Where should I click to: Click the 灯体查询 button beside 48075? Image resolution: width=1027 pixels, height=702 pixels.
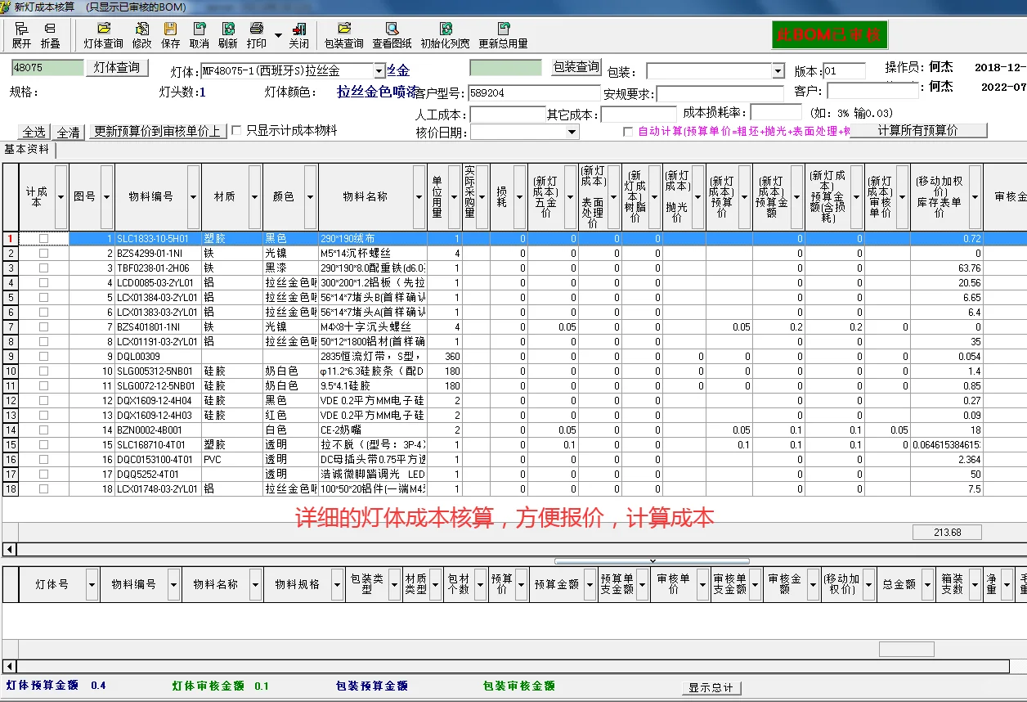click(116, 68)
